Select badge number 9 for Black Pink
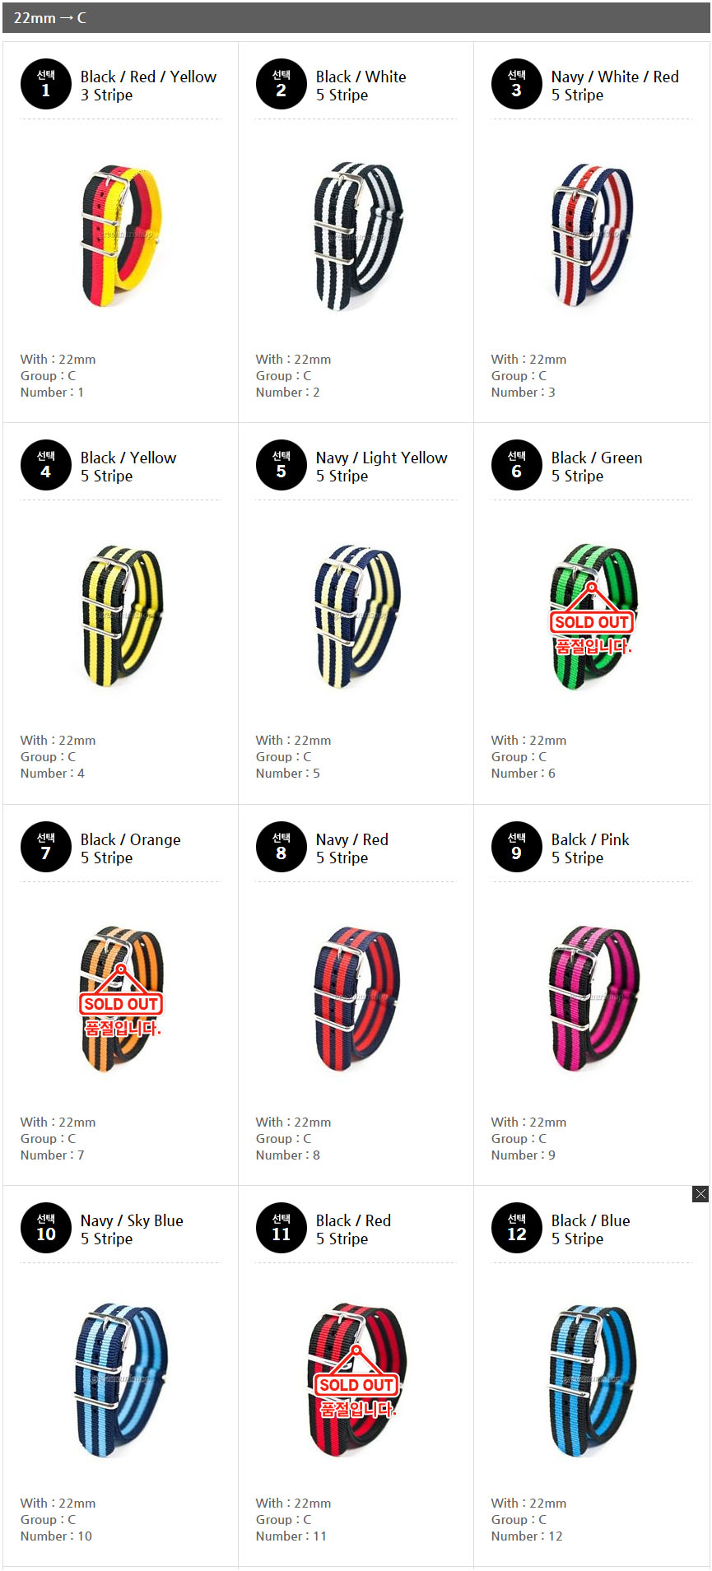Screen dimensions: 712x1571 coord(517,847)
